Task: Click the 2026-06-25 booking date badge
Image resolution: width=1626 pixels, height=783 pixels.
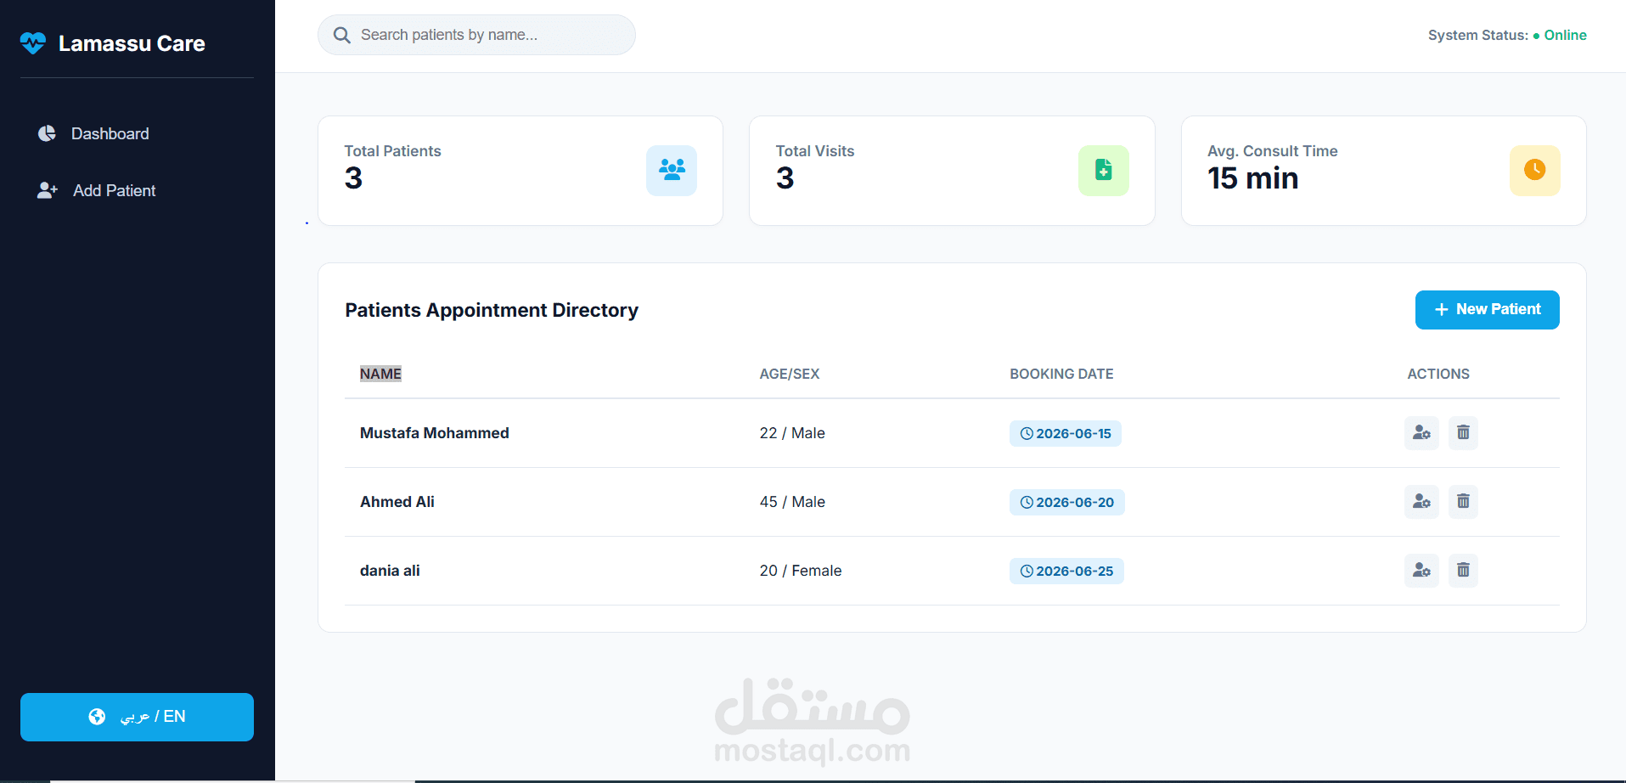Action: (x=1066, y=571)
